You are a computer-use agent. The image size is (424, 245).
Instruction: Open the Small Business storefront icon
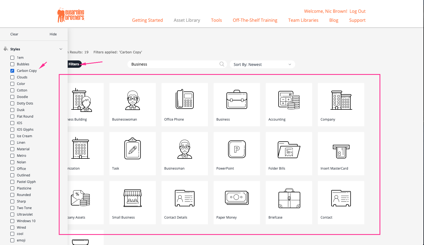click(133, 198)
